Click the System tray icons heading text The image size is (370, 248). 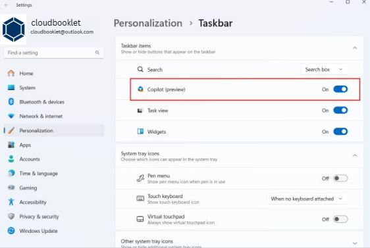coord(140,153)
